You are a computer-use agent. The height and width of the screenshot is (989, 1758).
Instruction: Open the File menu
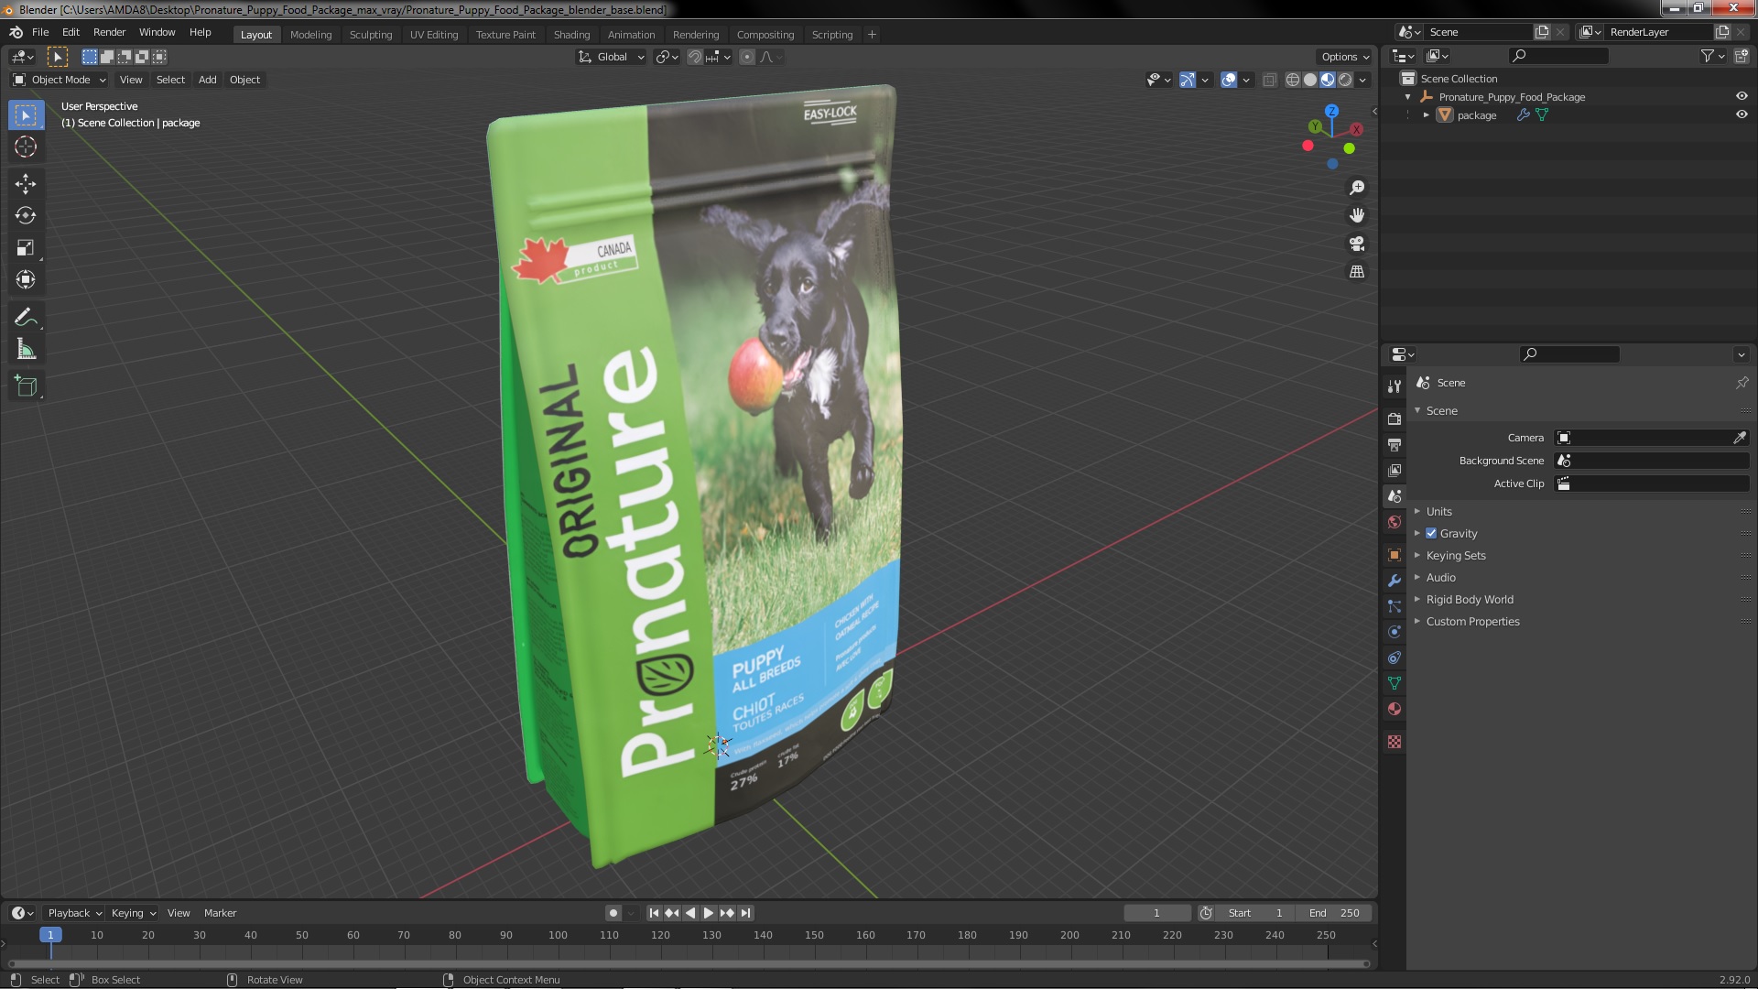[40, 32]
